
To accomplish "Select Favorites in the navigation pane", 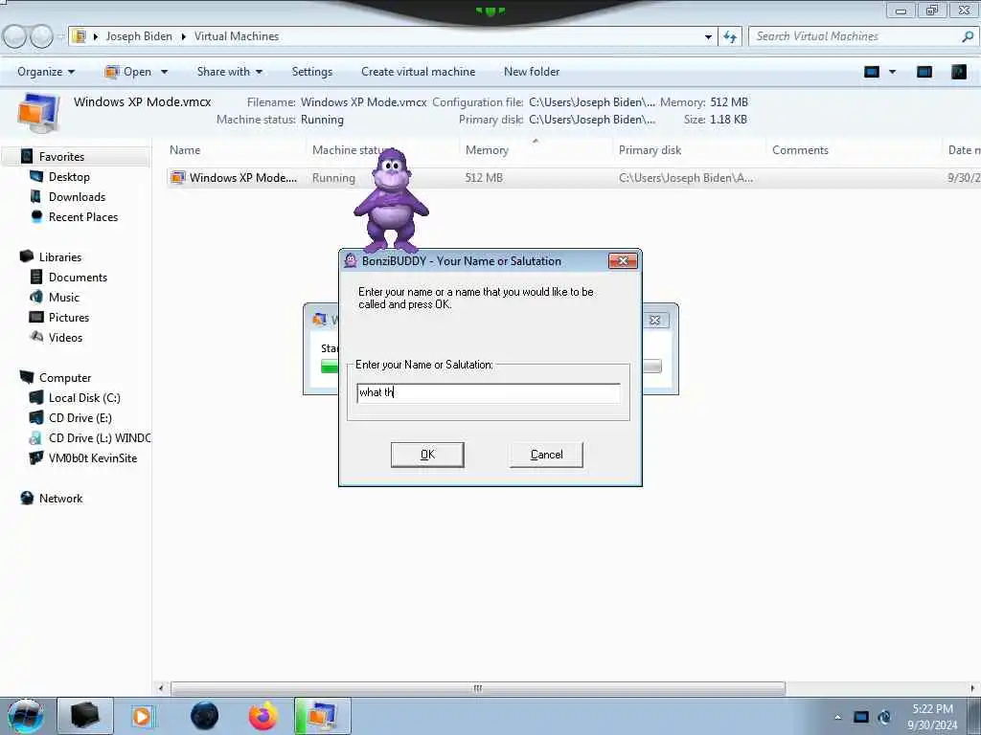I will [x=61, y=156].
